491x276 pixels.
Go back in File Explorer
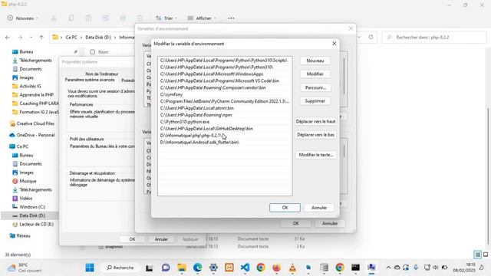coord(8,38)
